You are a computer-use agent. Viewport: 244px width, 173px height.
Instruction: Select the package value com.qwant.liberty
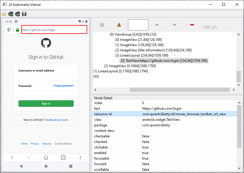(156, 125)
